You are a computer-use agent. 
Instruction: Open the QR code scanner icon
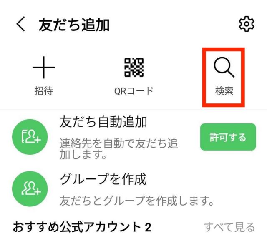click(x=134, y=68)
